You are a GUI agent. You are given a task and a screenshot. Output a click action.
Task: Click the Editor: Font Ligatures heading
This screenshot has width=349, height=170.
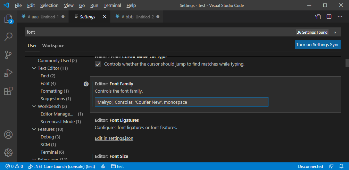[117, 120]
